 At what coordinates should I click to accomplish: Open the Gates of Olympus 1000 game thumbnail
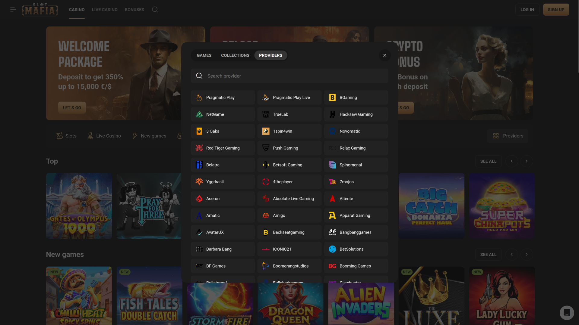point(79,206)
